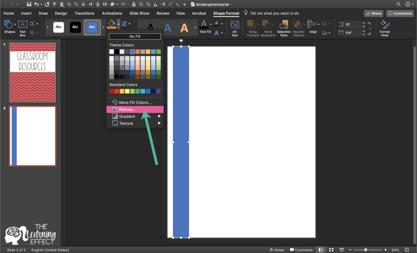Viewport: 417px width, 253px height.
Task: Click the shape width field showing 0.9"
Action: click(353, 33)
